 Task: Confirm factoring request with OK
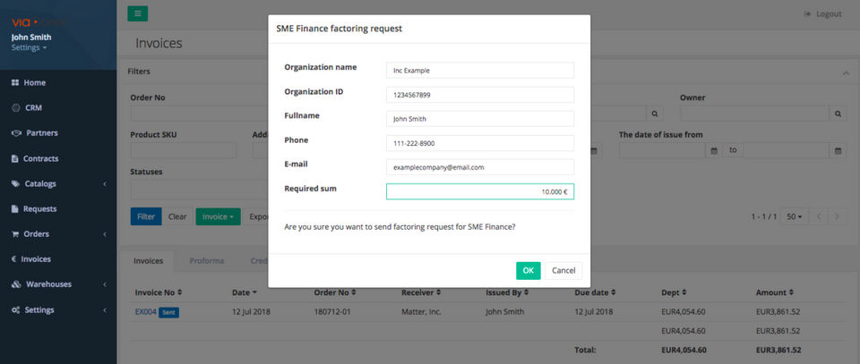[x=528, y=270]
